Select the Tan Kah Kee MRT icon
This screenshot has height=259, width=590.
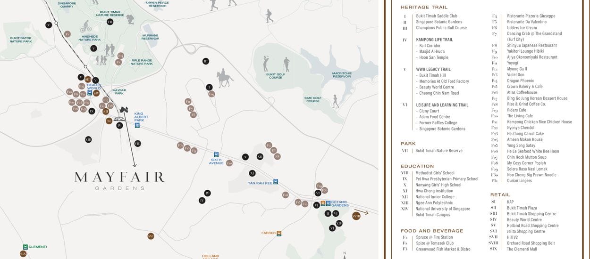pyautogui.click(x=275, y=181)
